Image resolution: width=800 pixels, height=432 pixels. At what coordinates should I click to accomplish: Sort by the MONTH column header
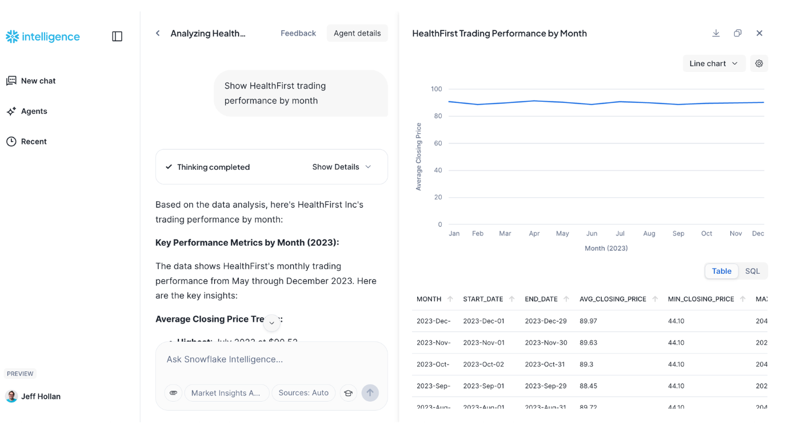point(429,299)
